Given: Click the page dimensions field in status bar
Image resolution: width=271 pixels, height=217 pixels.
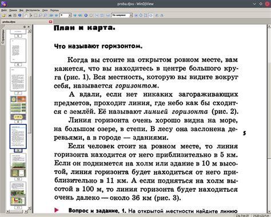Looking at the screenshot, I should click(261, 215).
